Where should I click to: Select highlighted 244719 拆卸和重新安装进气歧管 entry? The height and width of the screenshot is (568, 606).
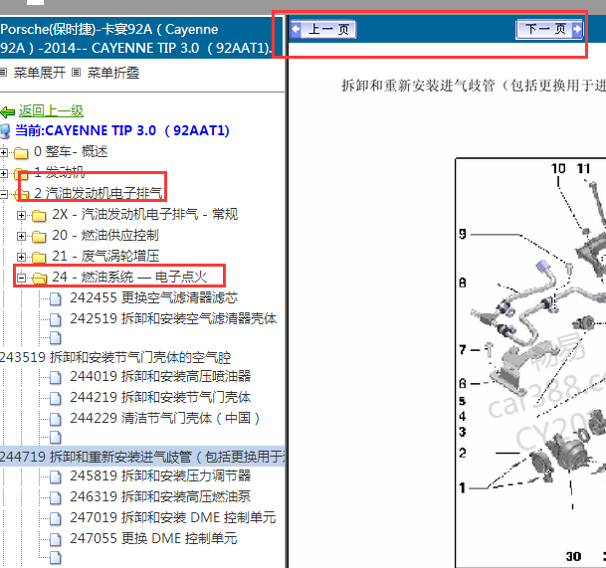coord(142,457)
